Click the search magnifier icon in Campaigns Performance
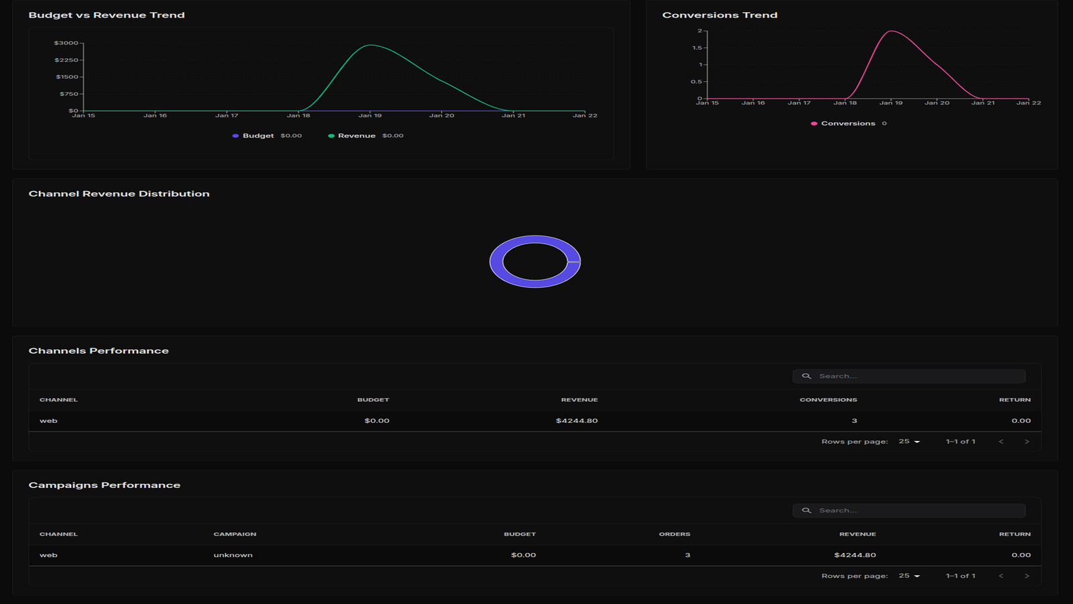The height and width of the screenshot is (604, 1073). click(x=807, y=510)
